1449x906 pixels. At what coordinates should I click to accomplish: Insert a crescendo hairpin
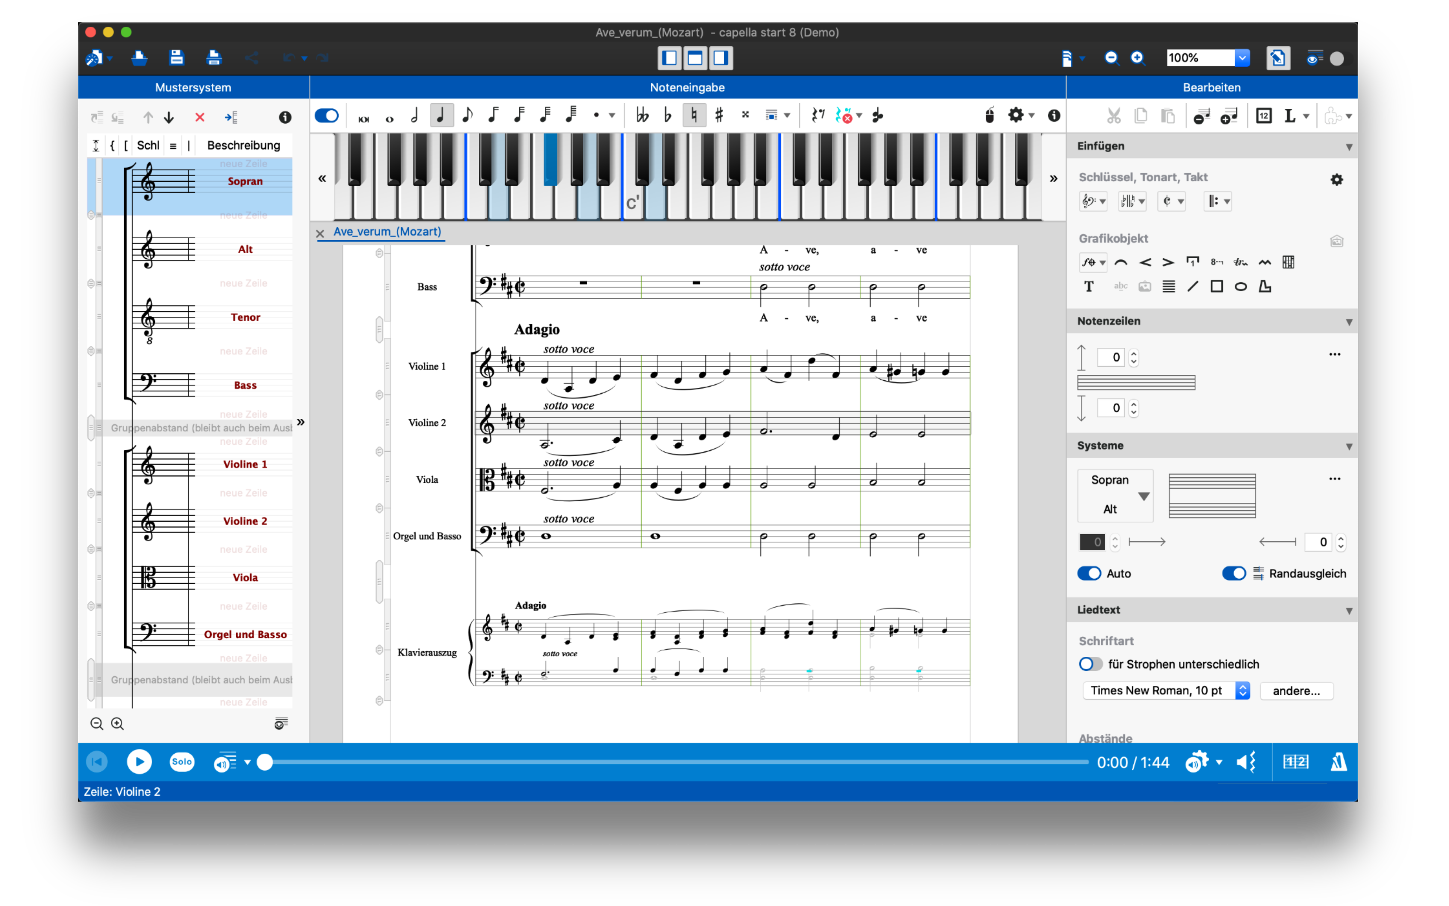[x=1144, y=262]
